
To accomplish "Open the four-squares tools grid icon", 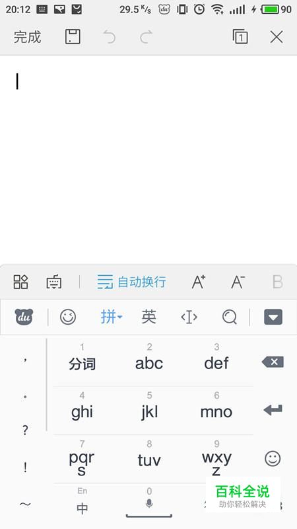I will [20, 282].
